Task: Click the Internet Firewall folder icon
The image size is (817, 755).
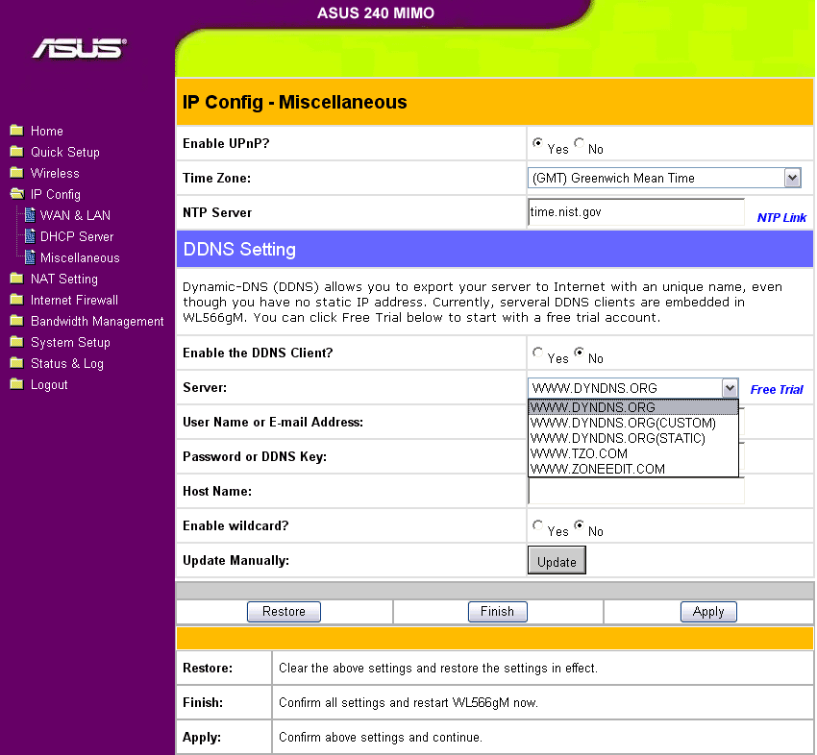Action: (x=16, y=300)
